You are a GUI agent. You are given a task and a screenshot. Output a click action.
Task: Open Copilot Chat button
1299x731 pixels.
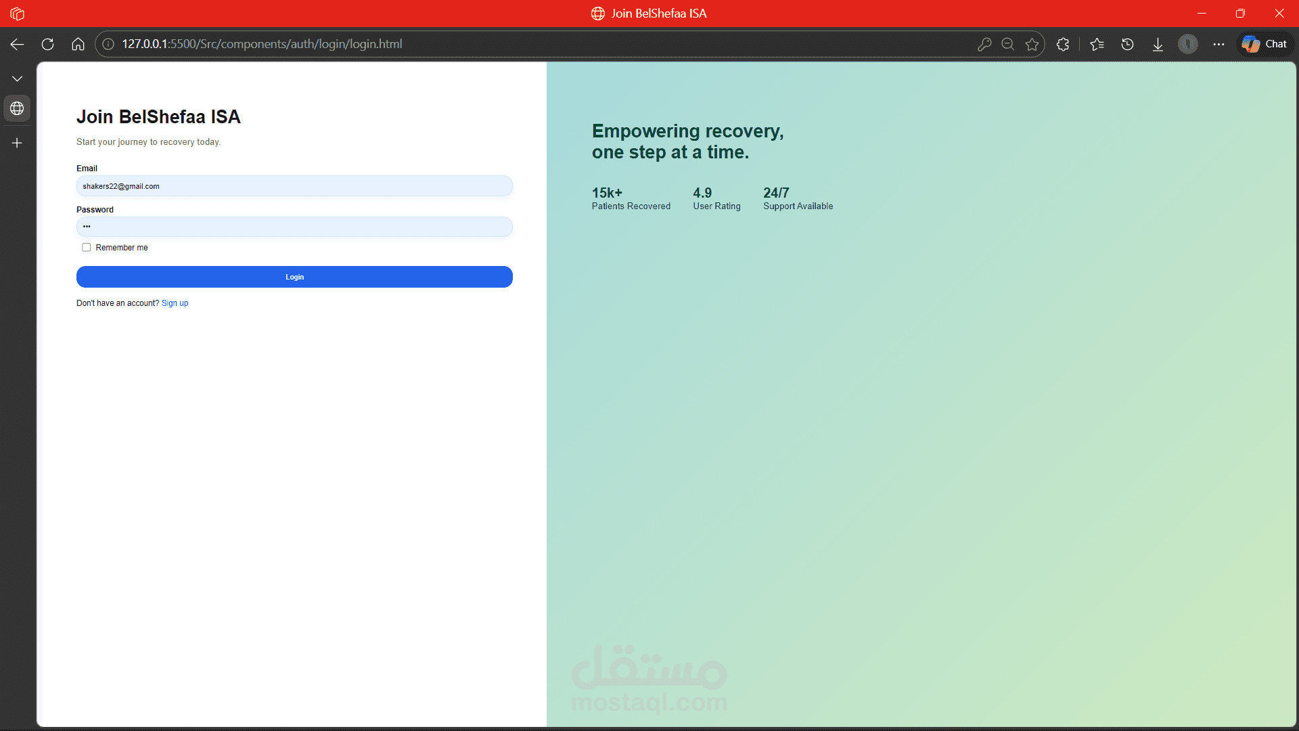(x=1265, y=44)
